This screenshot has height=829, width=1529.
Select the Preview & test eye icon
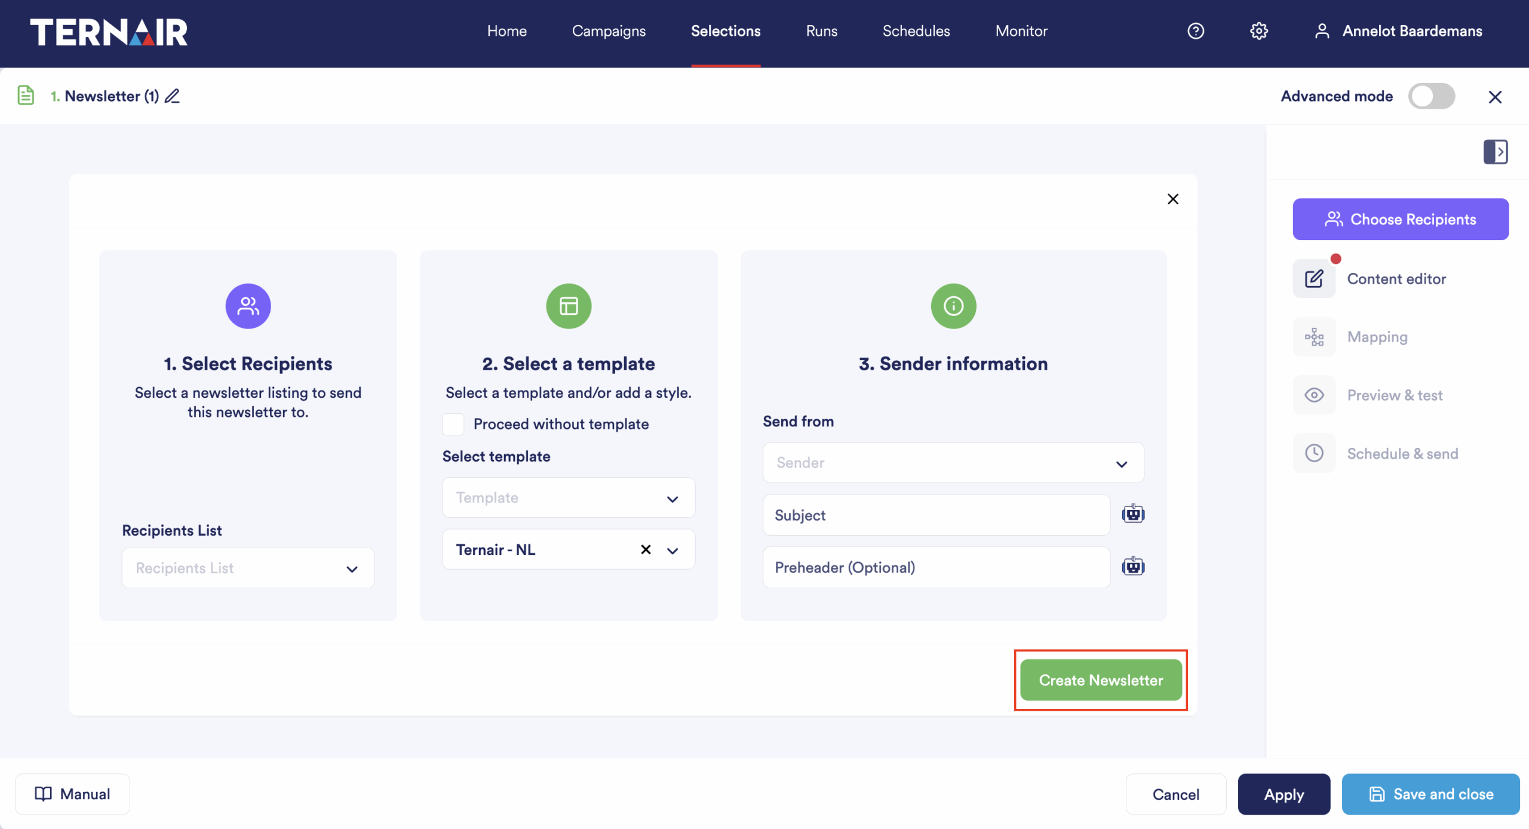coord(1314,395)
